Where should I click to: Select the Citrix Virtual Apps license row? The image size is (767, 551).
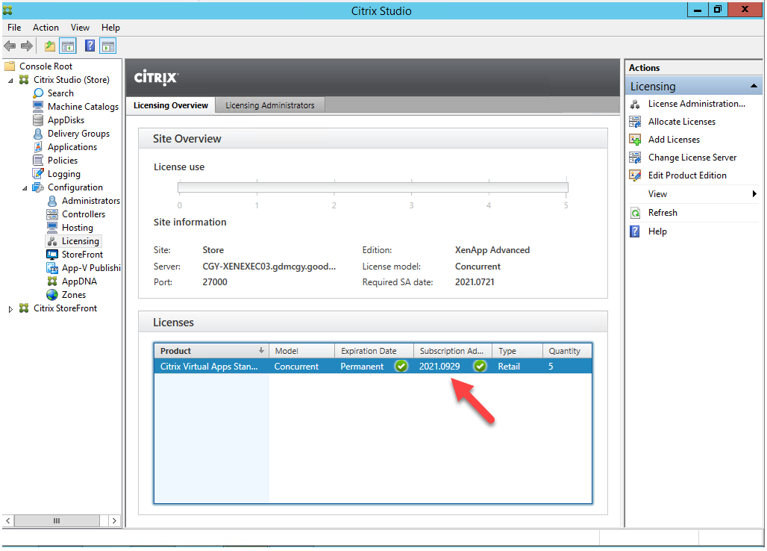tap(373, 367)
